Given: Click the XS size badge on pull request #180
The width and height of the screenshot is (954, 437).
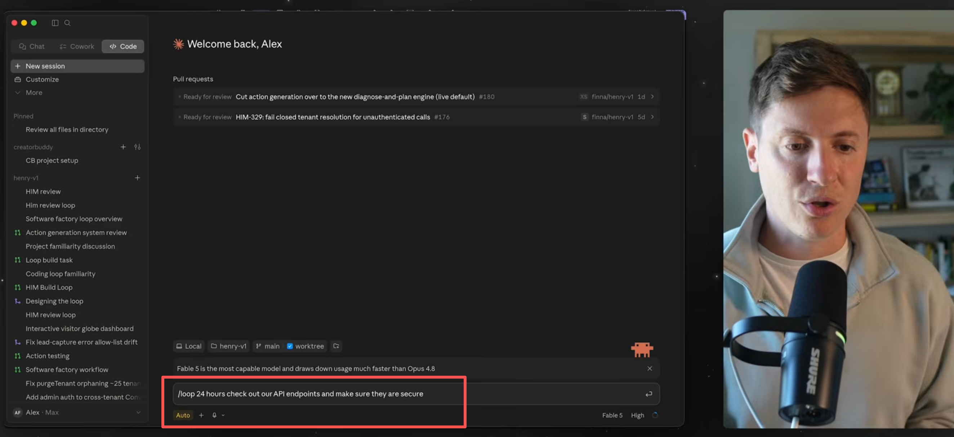Looking at the screenshot, I should tap(584, 97).
